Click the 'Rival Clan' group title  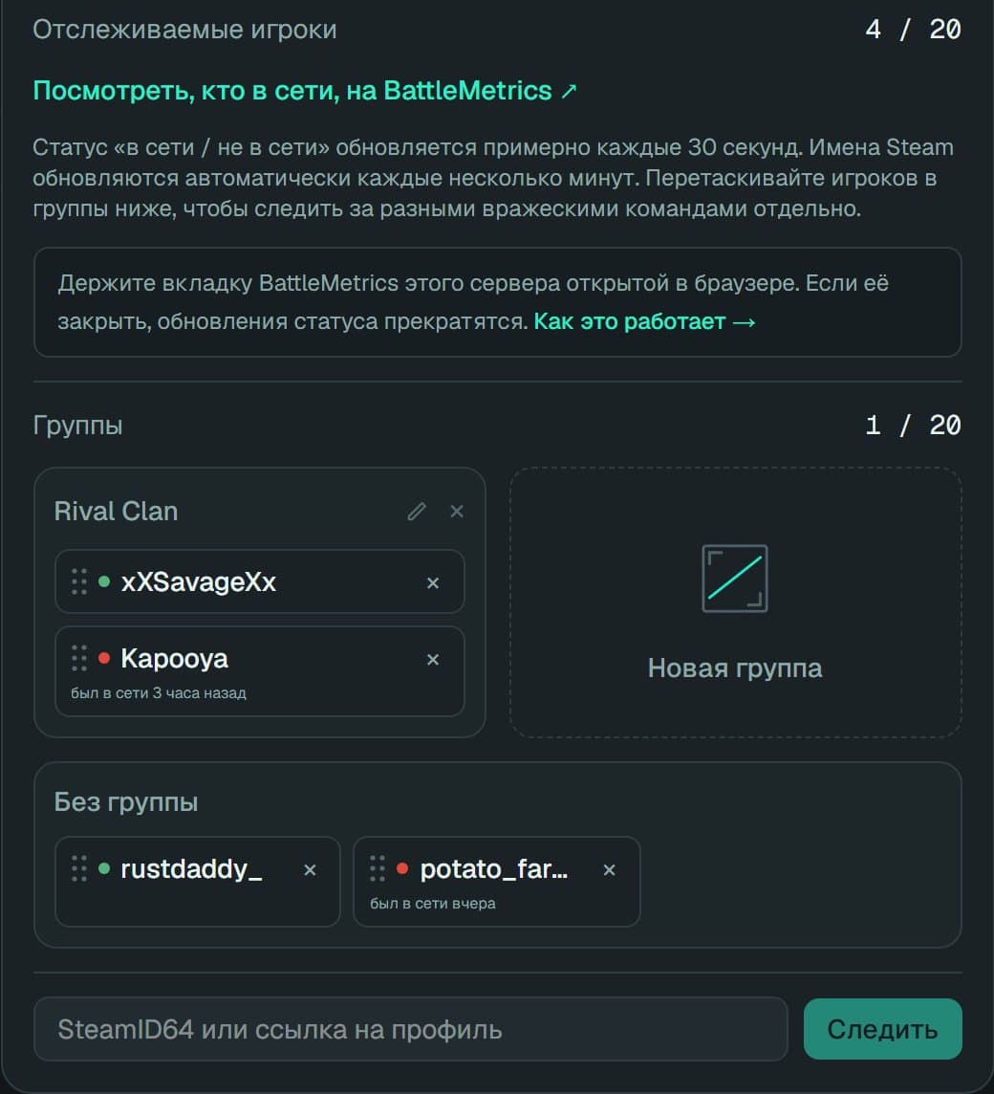pos(116,512)
